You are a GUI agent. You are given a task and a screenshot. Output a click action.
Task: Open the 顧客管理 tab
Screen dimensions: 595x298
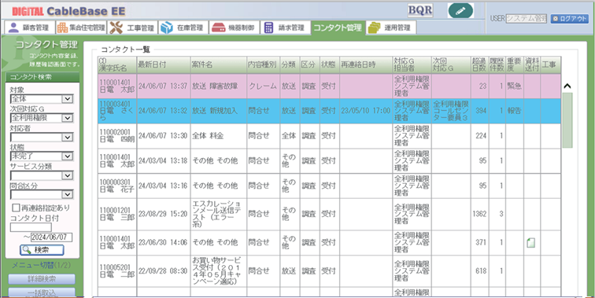coord(30,28)
